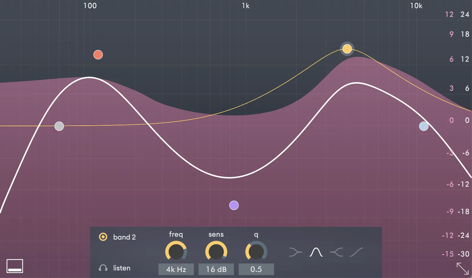Screen dimensions: 472x278
Task: Choose the leftmost notch filter shape icon
Action: (296, 252)
